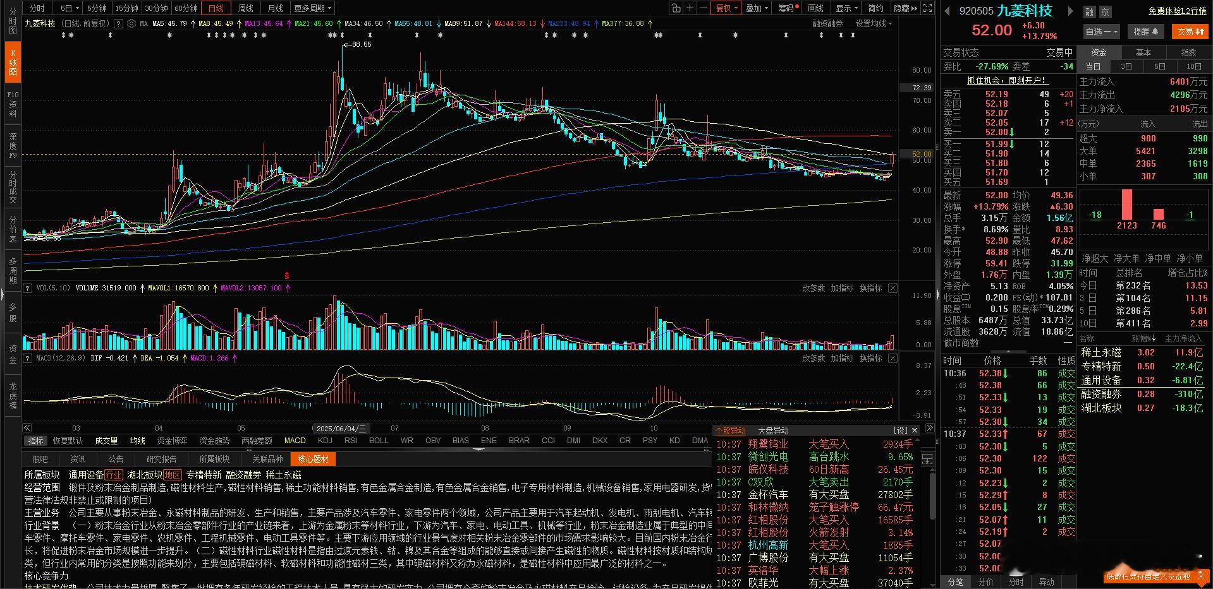This screenshot has height=589, width=1213.
Task: Open the 更多周期 periods dropdown
Action: coord(310,8)
